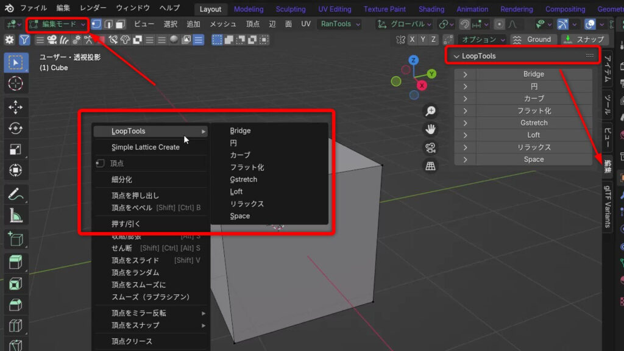
Task: Toggle X-Ray mode in the header
Action: coord(612,24)
